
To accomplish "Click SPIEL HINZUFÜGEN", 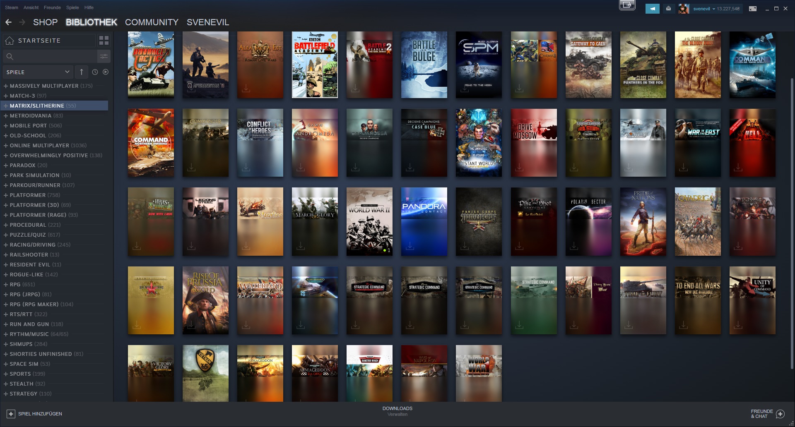I will [x=35, y=414].
